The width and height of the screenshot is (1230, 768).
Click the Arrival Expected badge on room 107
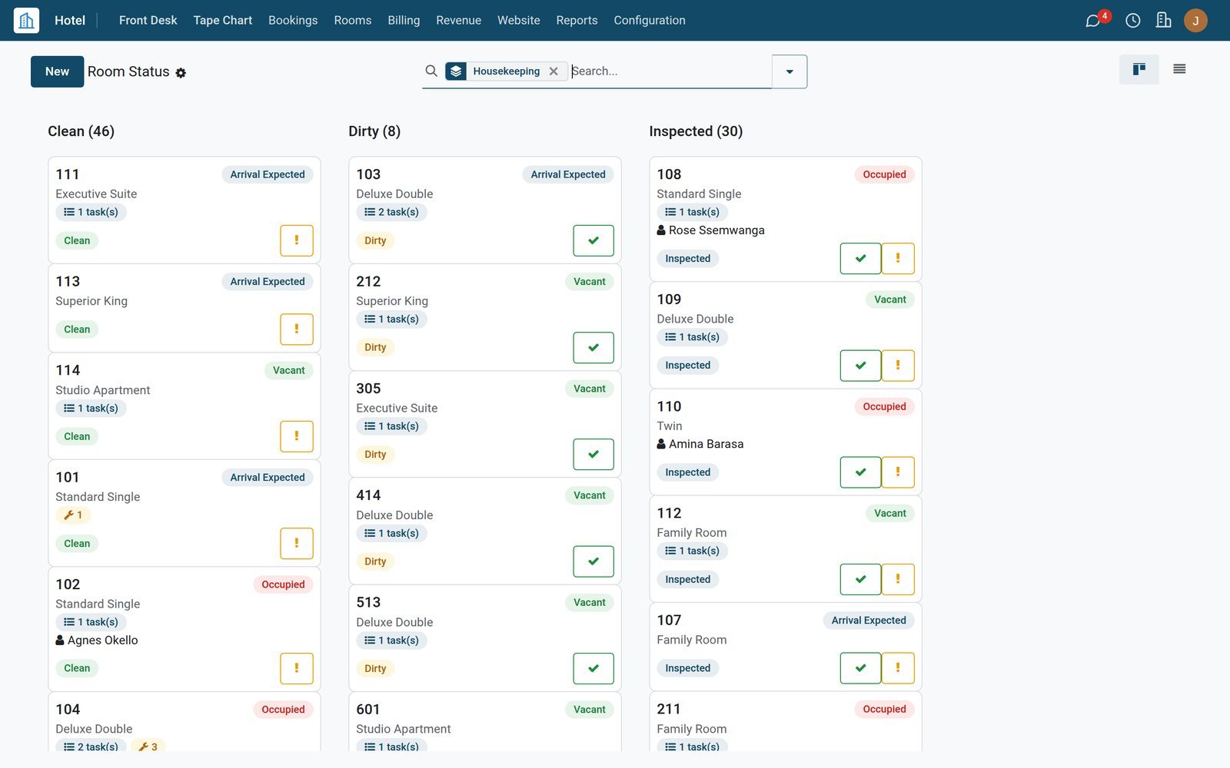[x=869, y=621]
